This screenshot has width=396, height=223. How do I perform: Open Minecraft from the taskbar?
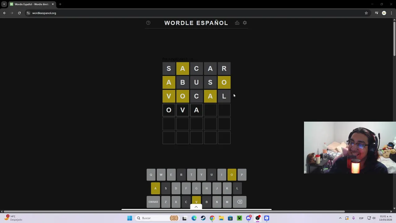point(239,218)
